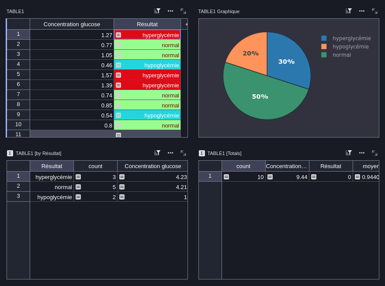Open the three-dot menu of TABLE1 [Totals]
Viewport: 385px width, 286px height.
tap(362, 153)
